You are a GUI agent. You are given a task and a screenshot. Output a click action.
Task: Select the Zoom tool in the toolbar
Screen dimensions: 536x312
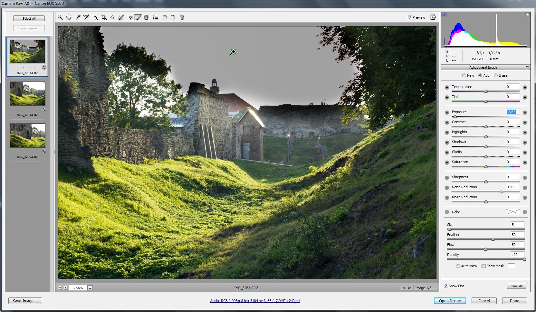60,17
